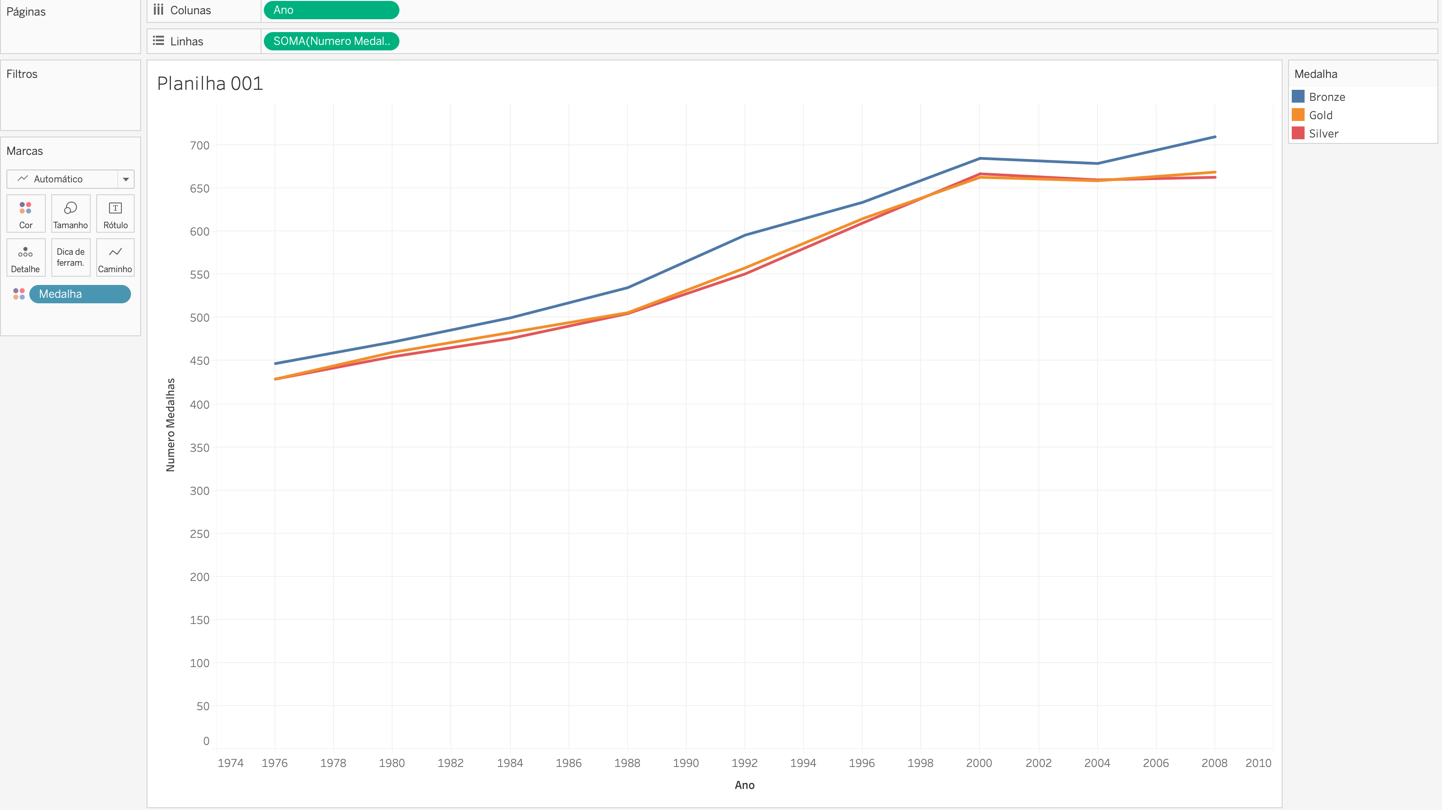Open the Tamanho mark property

pyautogui.click(x=71, y=213)
